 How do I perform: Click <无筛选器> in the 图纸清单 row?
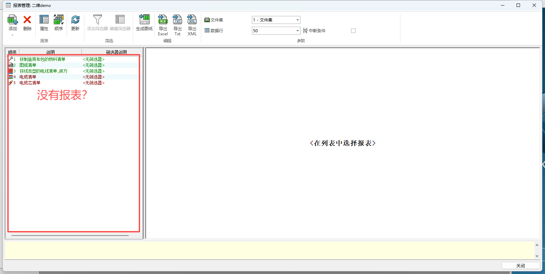coord(94,65)
